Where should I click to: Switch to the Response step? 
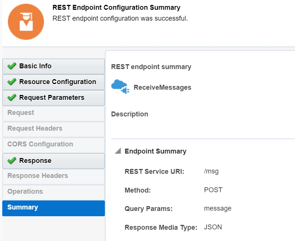(x=35, y=161)
